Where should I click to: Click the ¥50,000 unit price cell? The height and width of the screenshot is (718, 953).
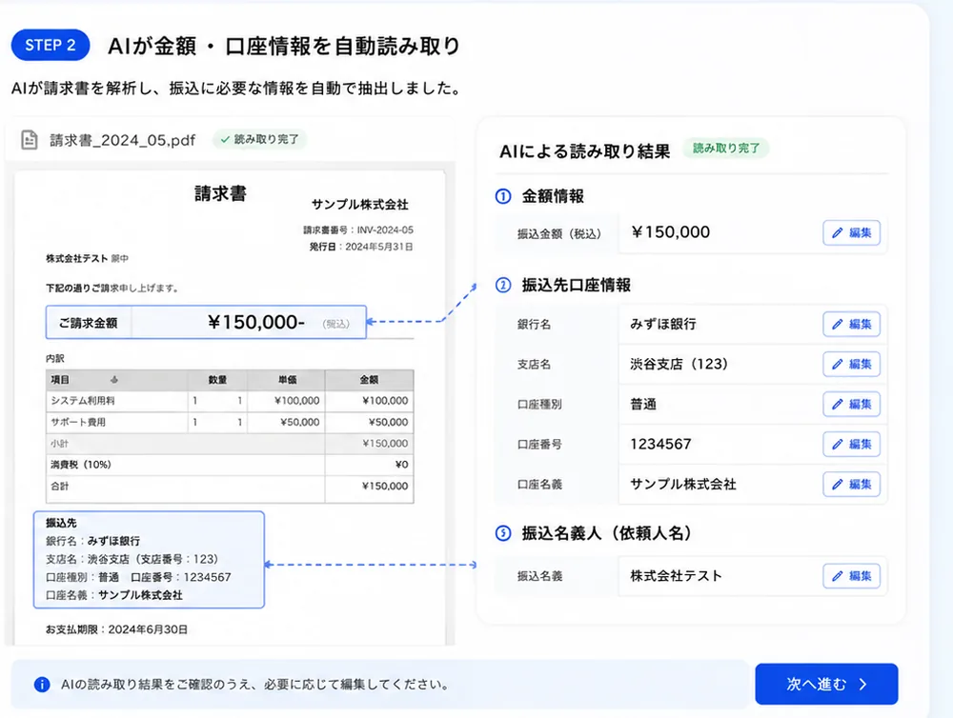[286, 422]
